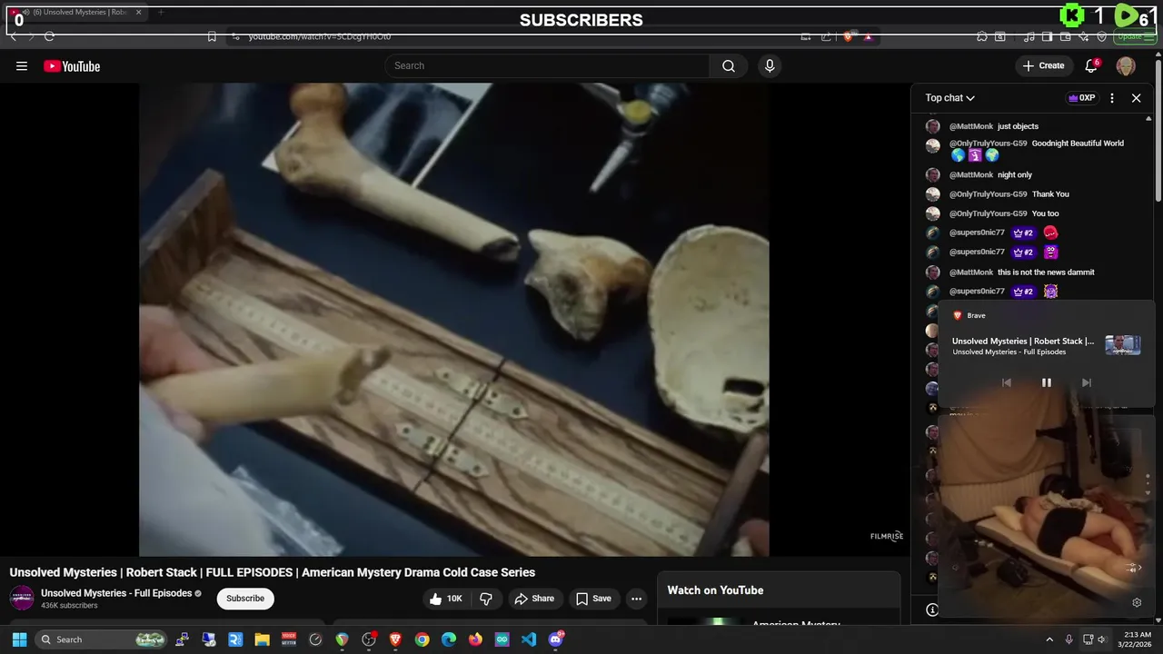This screenshot has height=654, width=1163.
Task: Dislike the video with thumbs down
Action: point(486,599)
